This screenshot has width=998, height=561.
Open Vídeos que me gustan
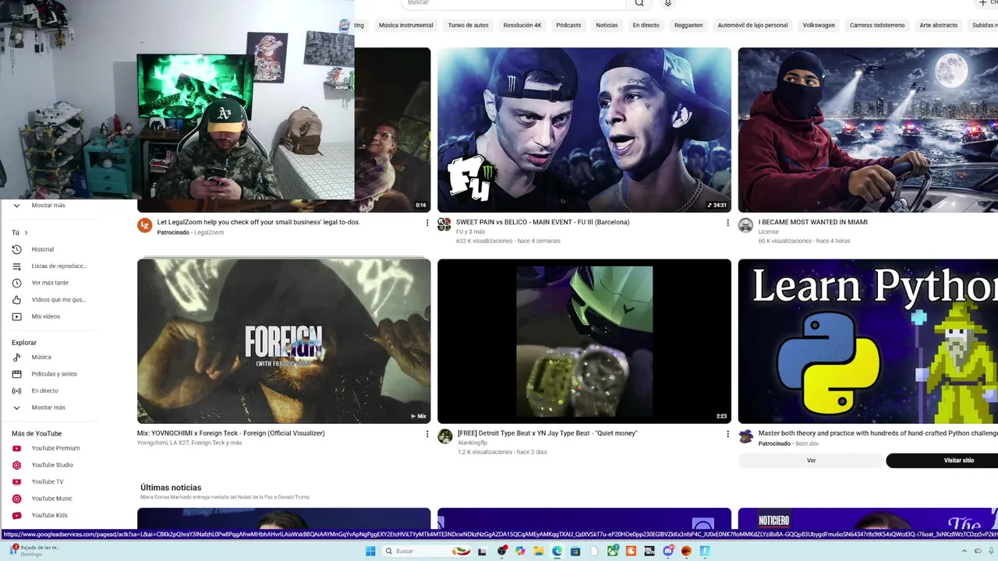(48, 299)
